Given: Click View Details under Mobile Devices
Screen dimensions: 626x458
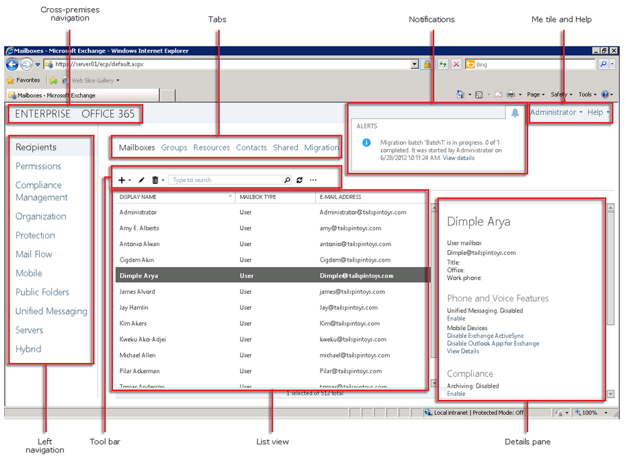Looking at the screenshot, I should [x=463, y=351].
